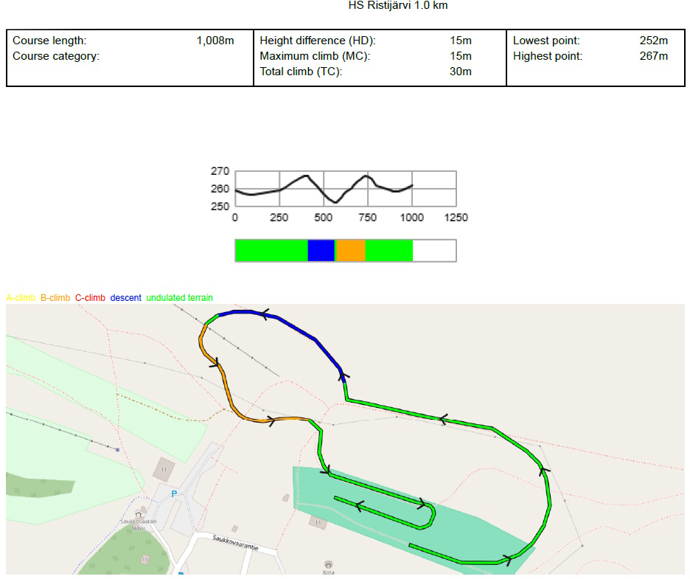Click the B-climb legend label
The height and width of the screenshot is (579, 690).
tap(55, 298)
